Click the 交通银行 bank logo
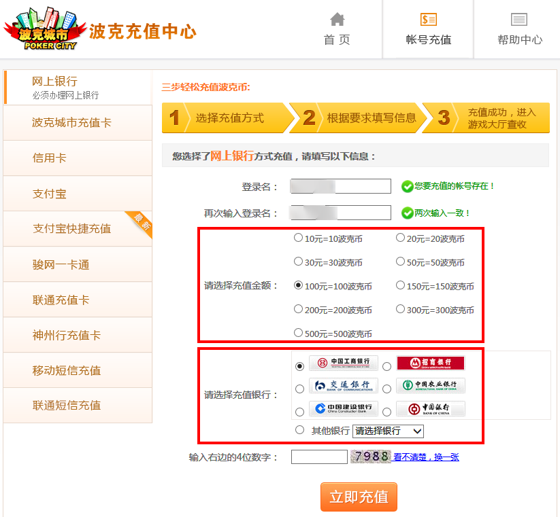560x517 pixels. 343,386
